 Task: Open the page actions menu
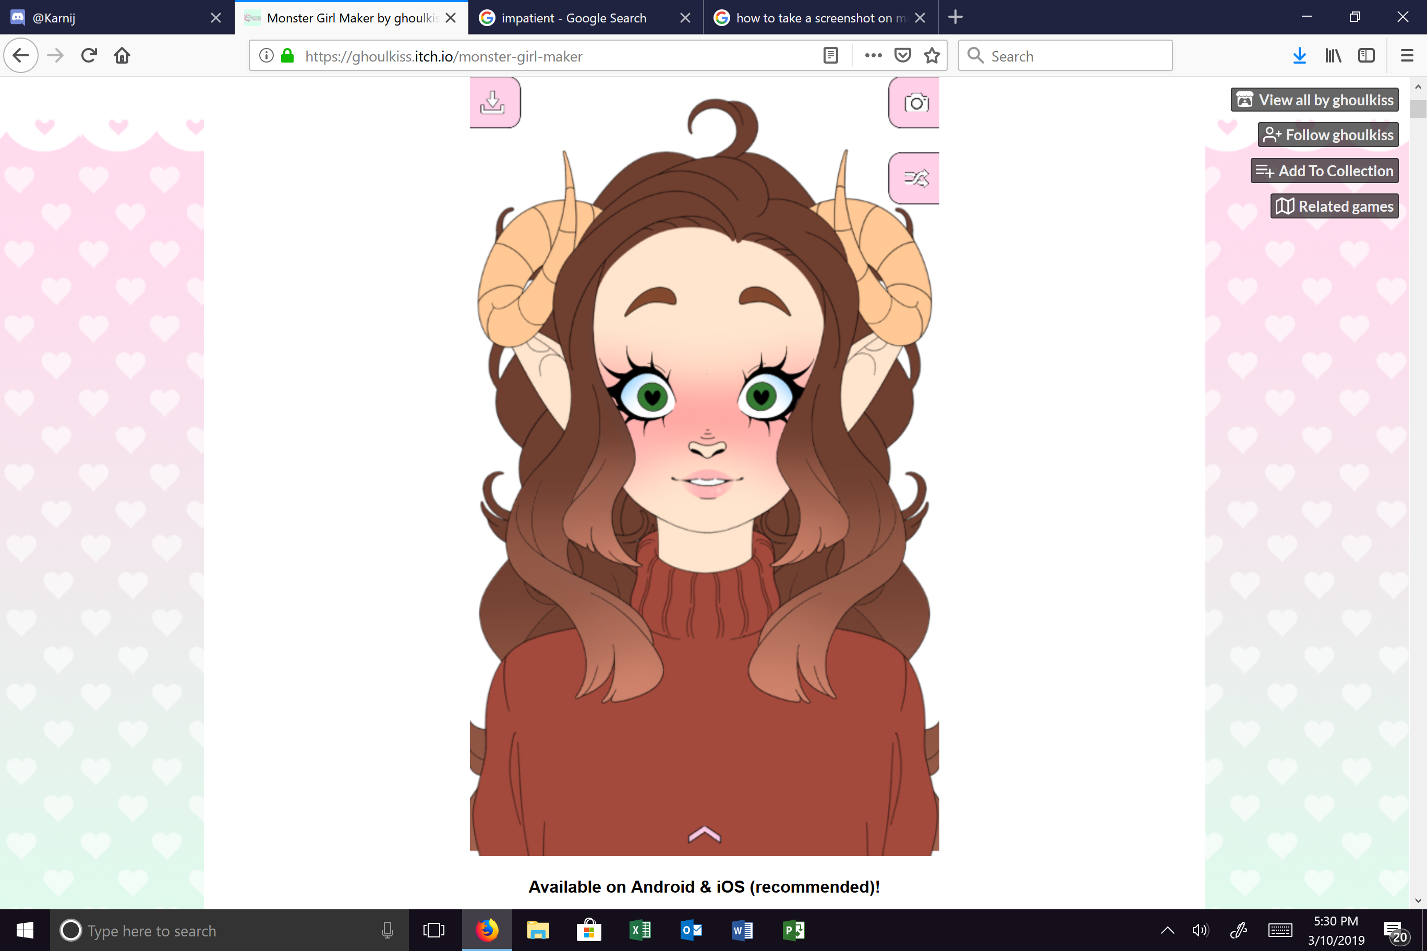pyautogui.click(x=873, y=55)
